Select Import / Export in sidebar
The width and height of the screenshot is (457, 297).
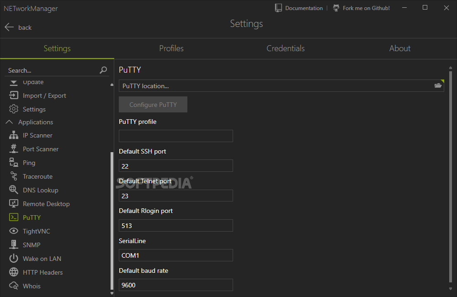pyautogui.click(x=44, y=95)
